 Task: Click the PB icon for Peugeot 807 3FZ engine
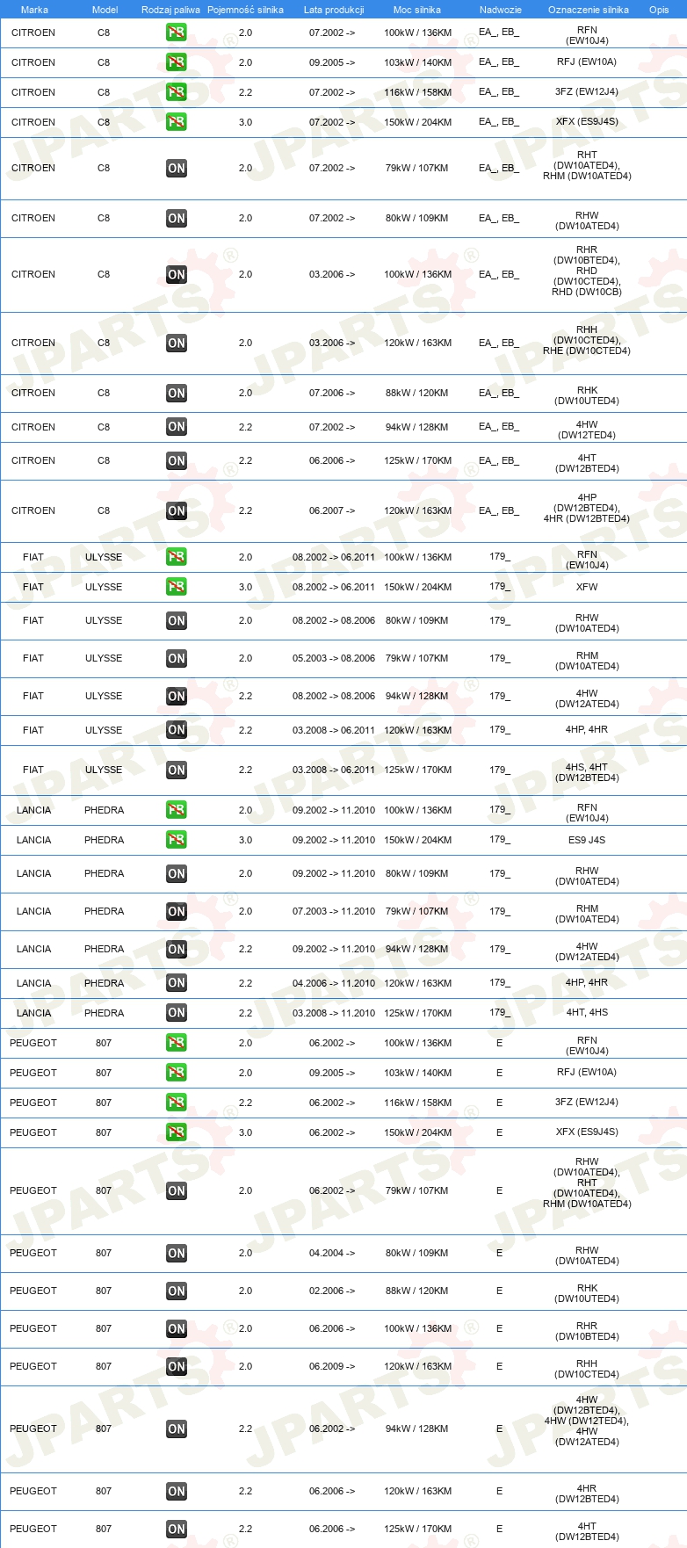pos(177,1103)
